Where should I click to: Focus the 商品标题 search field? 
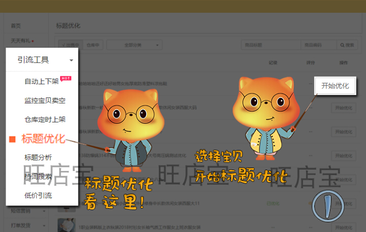(270, 45)
